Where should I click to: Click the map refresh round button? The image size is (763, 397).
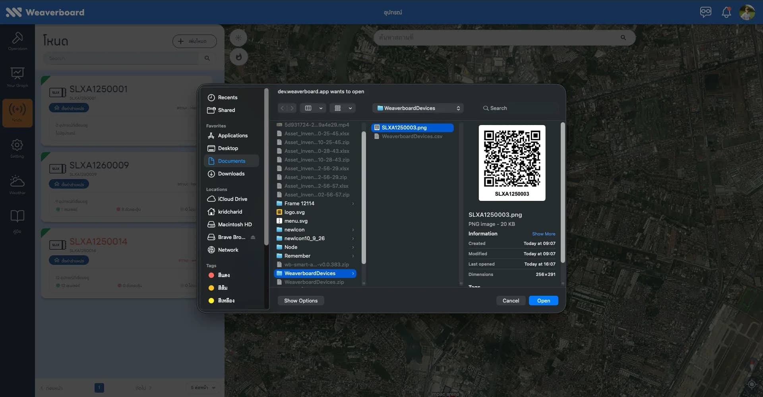point(238,57)
